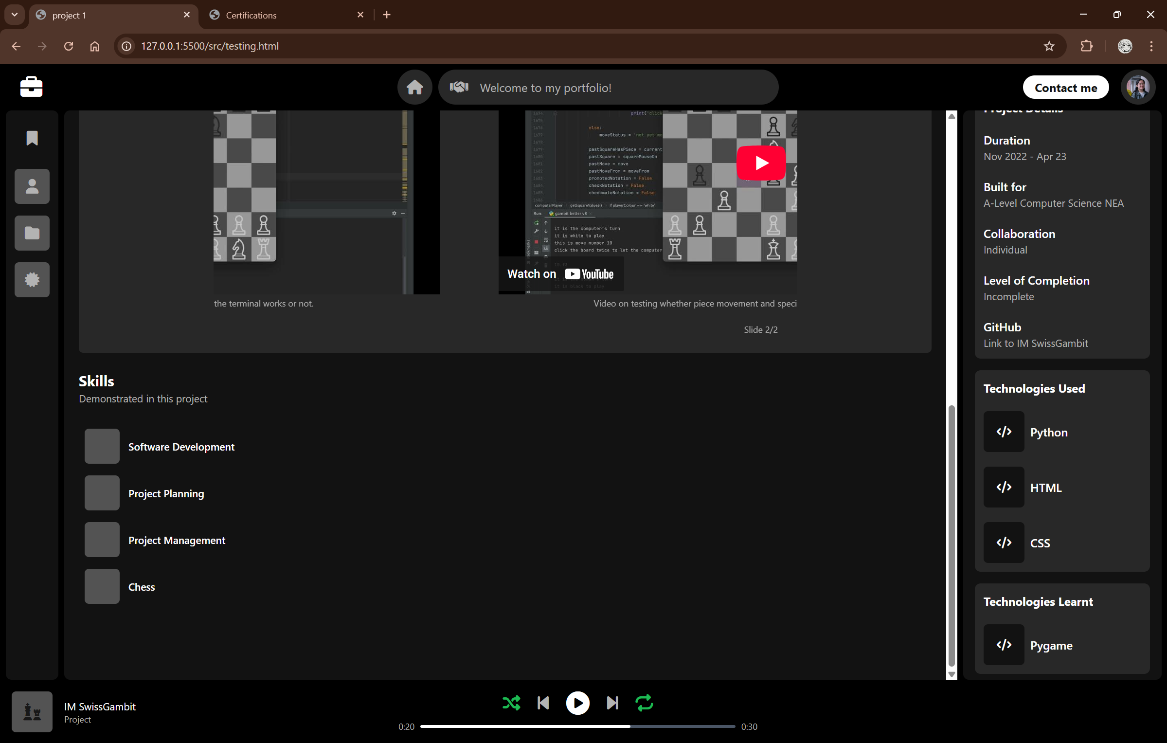Skip to the next track
The image size is (1167, 743).
click(x=612, y=703)
